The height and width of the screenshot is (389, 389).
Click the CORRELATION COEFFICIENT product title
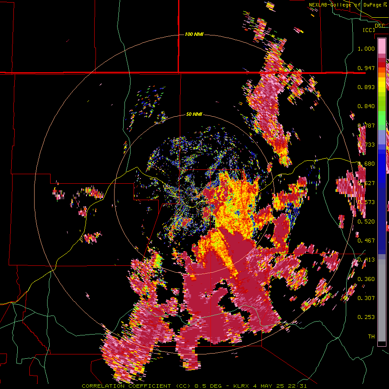point(126,386)
